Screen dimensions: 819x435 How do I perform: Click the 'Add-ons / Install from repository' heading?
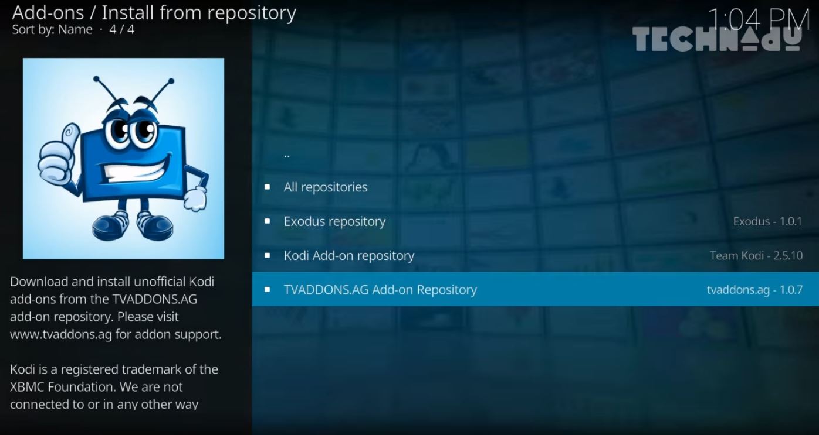click(x=154, y=12)
